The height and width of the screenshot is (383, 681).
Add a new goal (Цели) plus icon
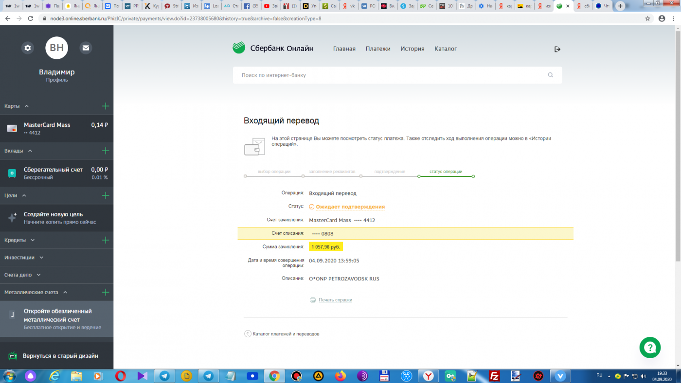[106, 195]
